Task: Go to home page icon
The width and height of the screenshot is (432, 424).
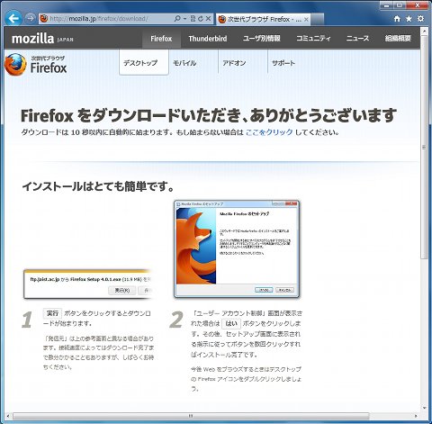Action: click(397, 19)
